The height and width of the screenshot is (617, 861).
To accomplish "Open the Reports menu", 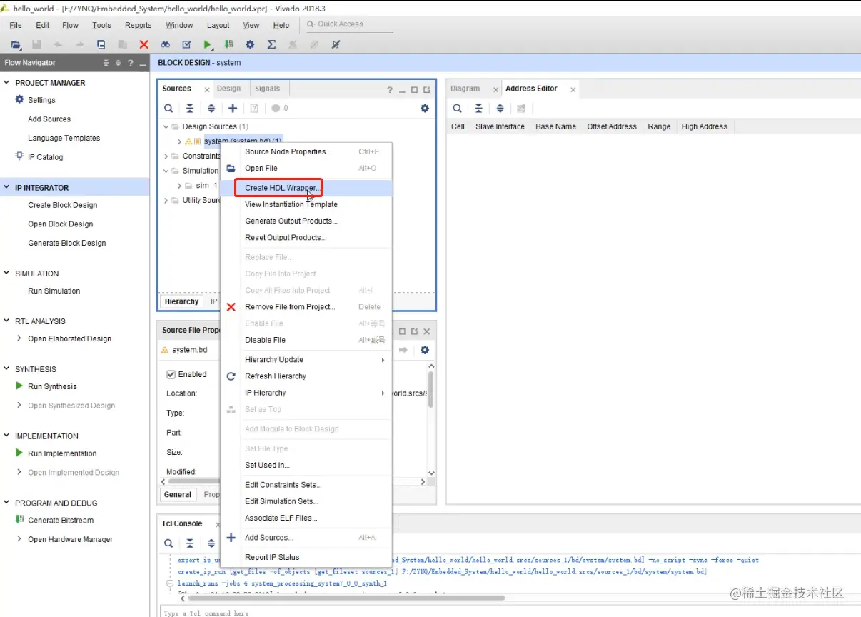I will click(139, 25).
